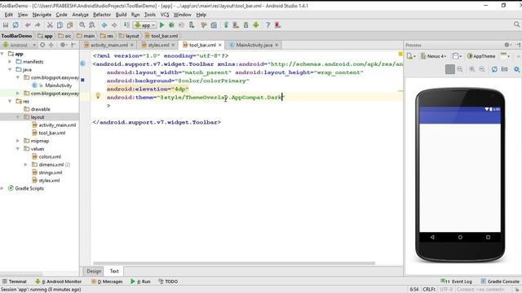
Task: Click the search everywhere magnifier icon
Action: click(516, 24)
